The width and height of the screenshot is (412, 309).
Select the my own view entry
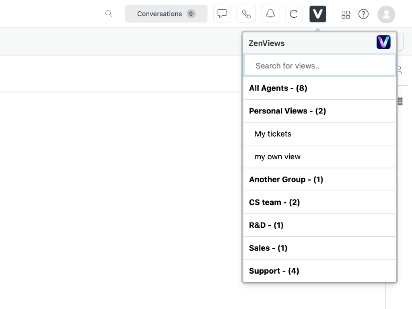[x=319, y=157]
